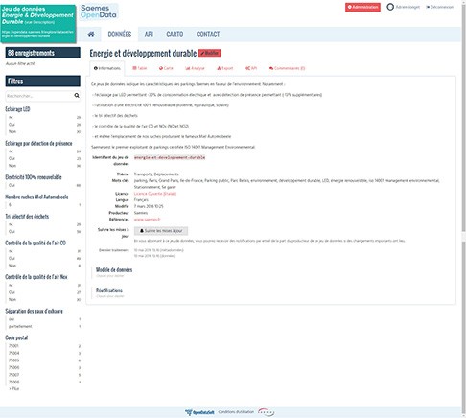The height and width of the screenshot is (418, 466).
Task: Click the user avatar icon in header
Action: 390,7
